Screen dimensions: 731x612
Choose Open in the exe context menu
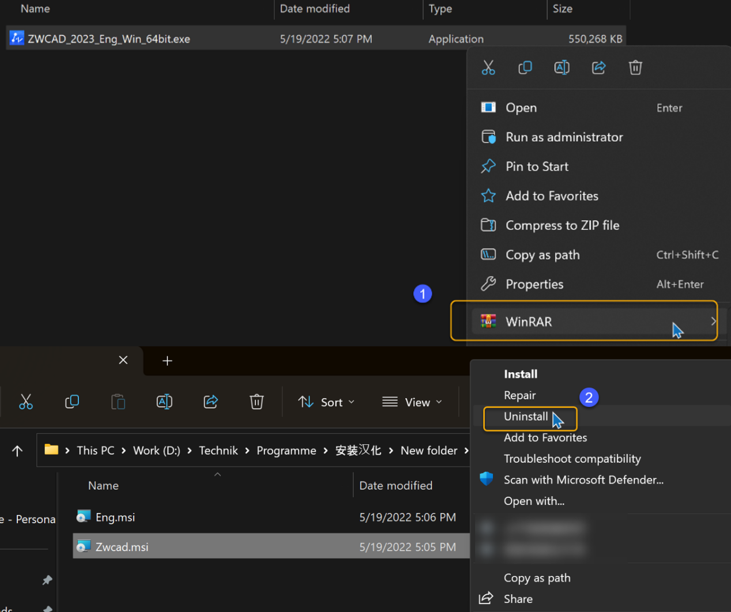tap(598, 108)
